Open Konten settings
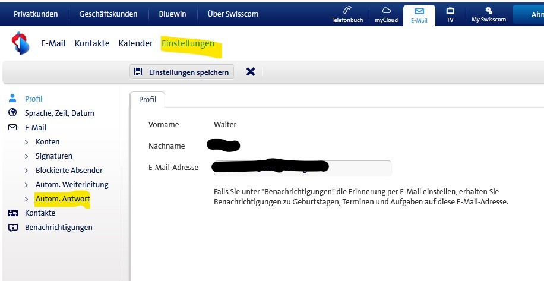This screenshot has height=281, width=544. pyautogui.click(x=48, y=142)
